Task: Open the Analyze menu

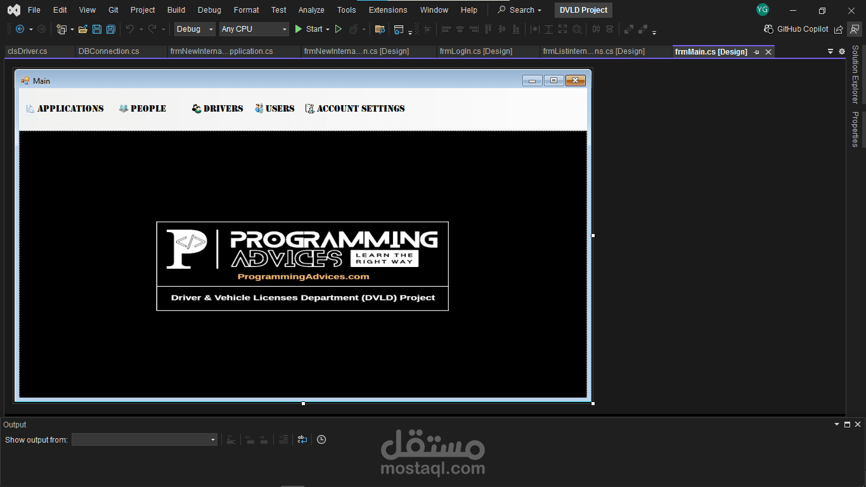Action: pyautogui.click(x=311, y=10)
